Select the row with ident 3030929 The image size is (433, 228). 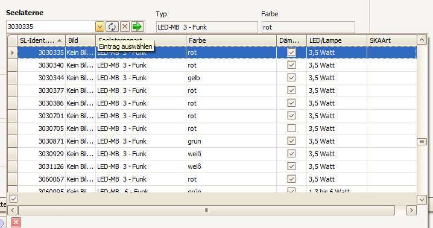pyautogui.click(x=217, y=154)
